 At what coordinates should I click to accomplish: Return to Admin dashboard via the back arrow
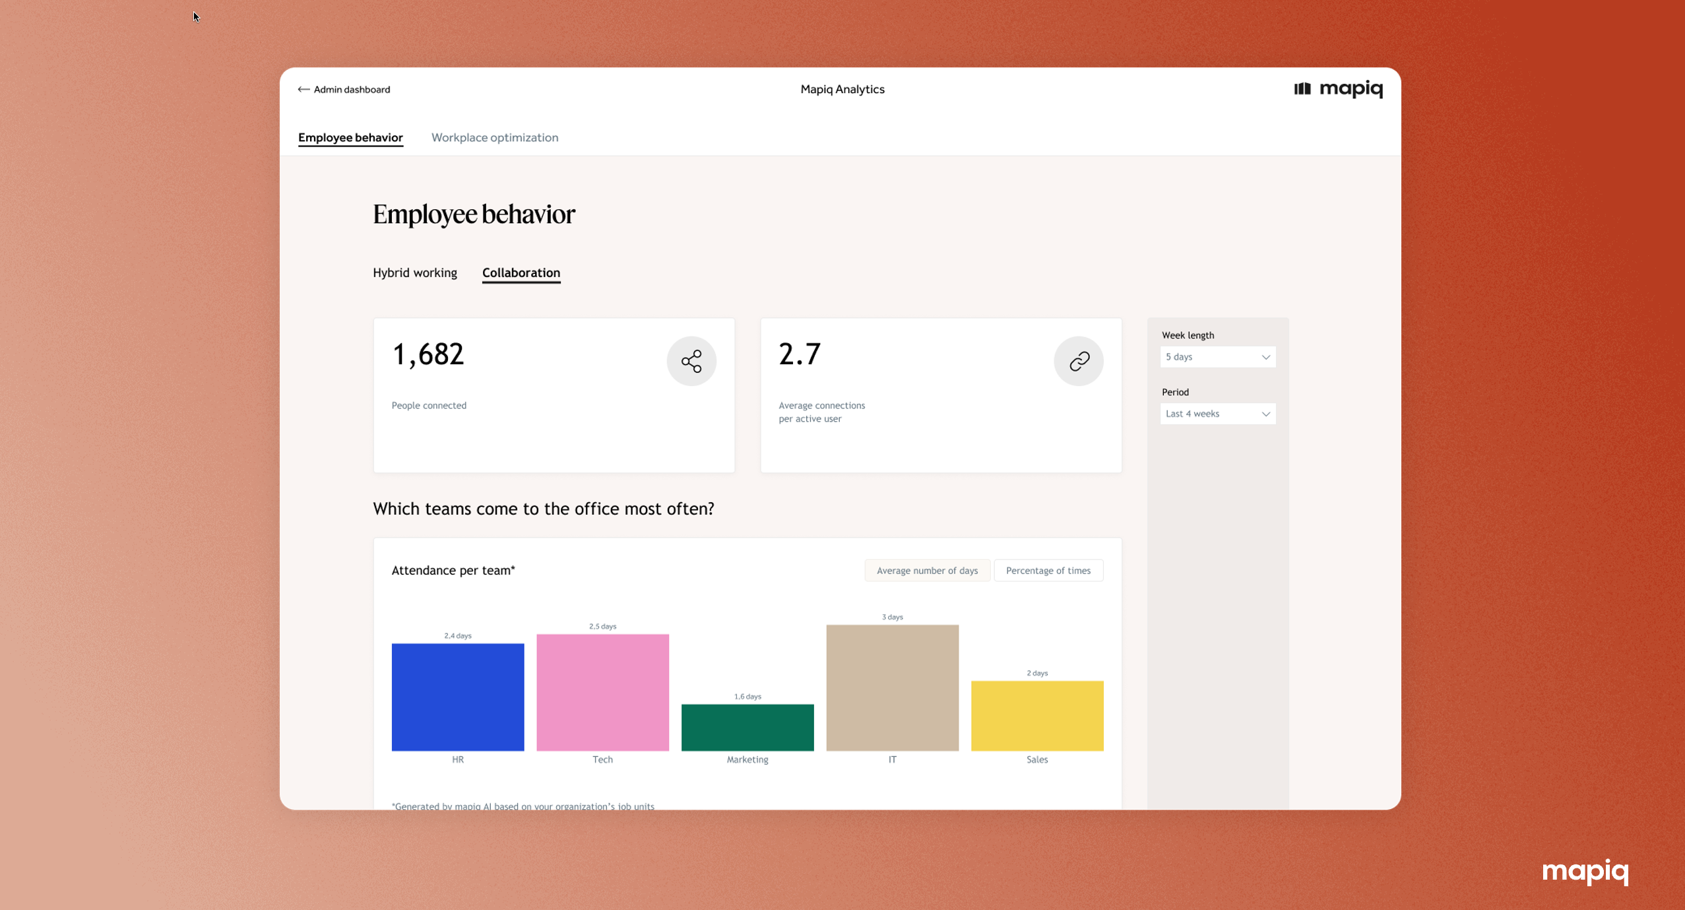[303, 88]
